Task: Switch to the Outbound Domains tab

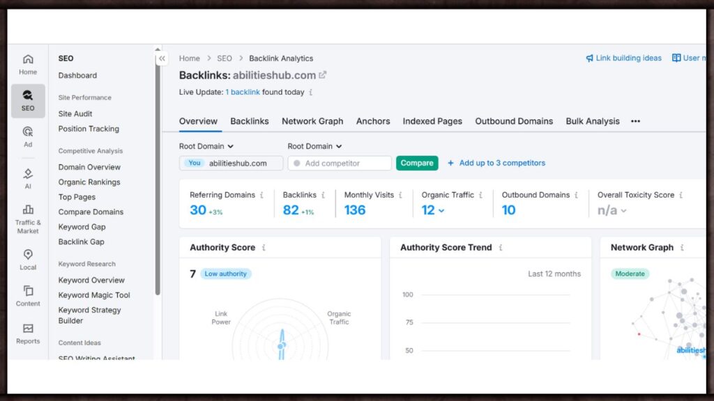Action: pos(514,121)
